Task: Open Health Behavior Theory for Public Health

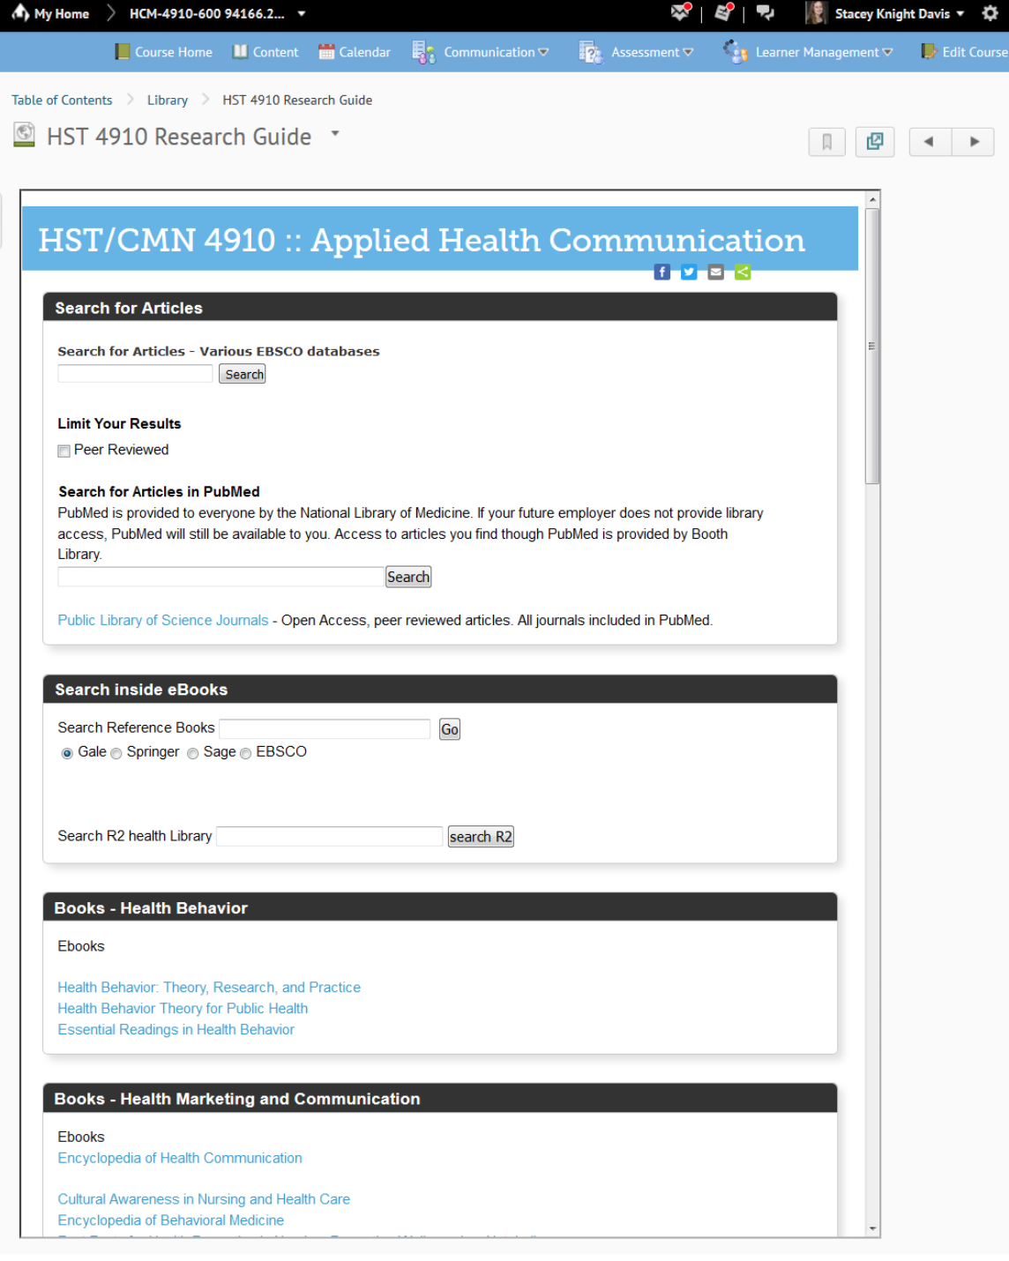Action: tap(183, 1008)
